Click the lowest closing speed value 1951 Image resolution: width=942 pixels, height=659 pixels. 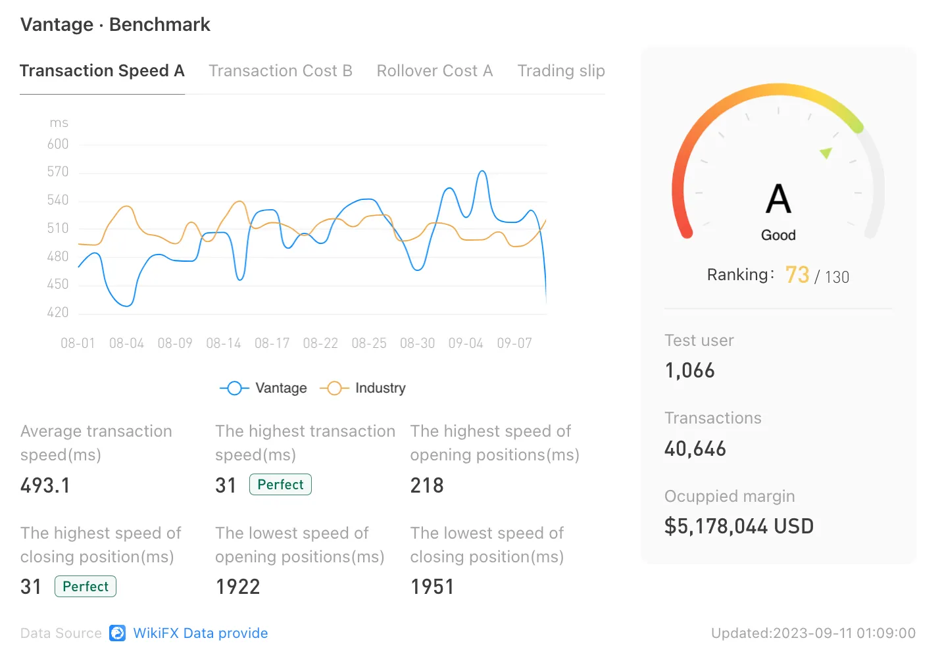pos(432,587)
